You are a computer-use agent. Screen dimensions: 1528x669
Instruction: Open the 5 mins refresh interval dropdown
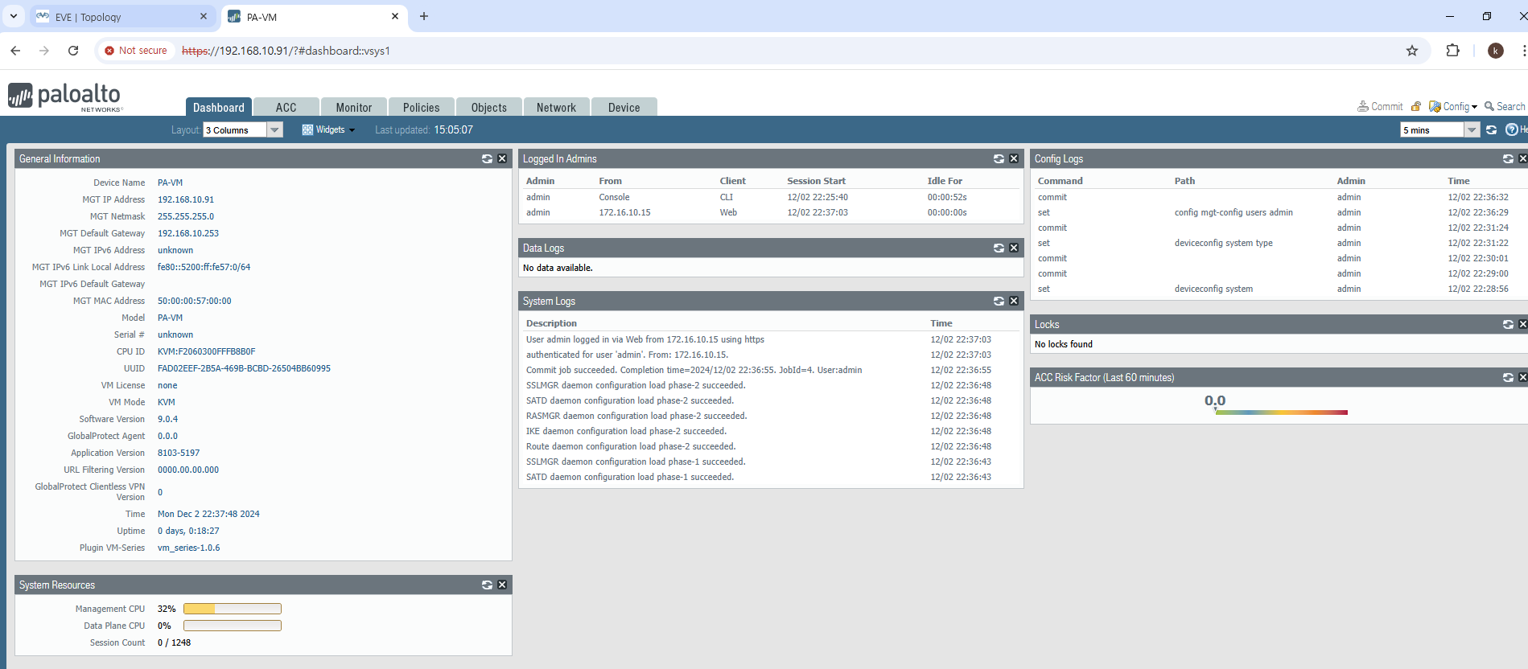click(1440, 130)
